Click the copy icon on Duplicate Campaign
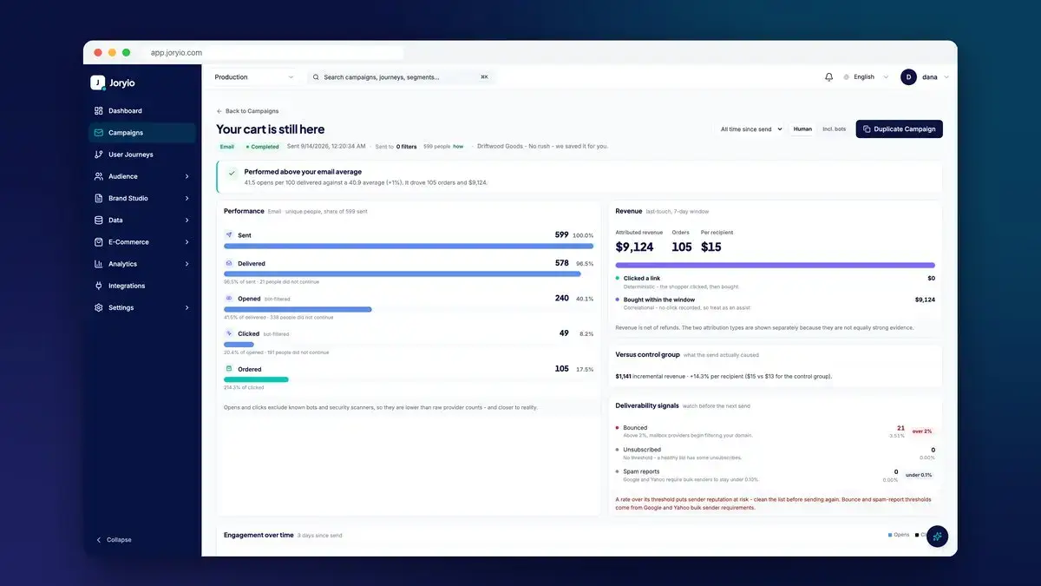Screen dimensions: 1041x586 (866, 129)
